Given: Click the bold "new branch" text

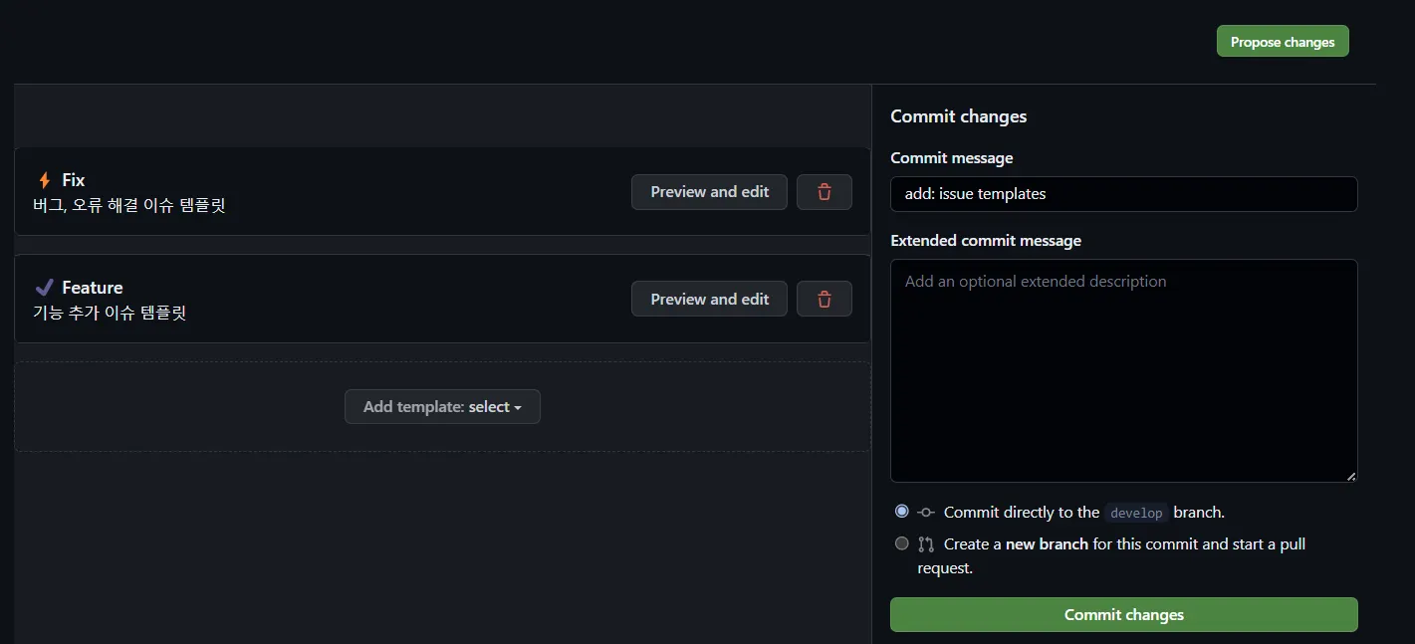Looking at the screenshot, I should 1047,544.
